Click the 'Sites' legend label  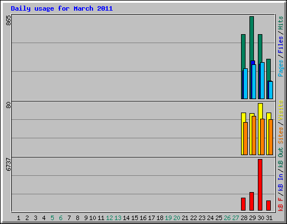click(x=281, y=136)
